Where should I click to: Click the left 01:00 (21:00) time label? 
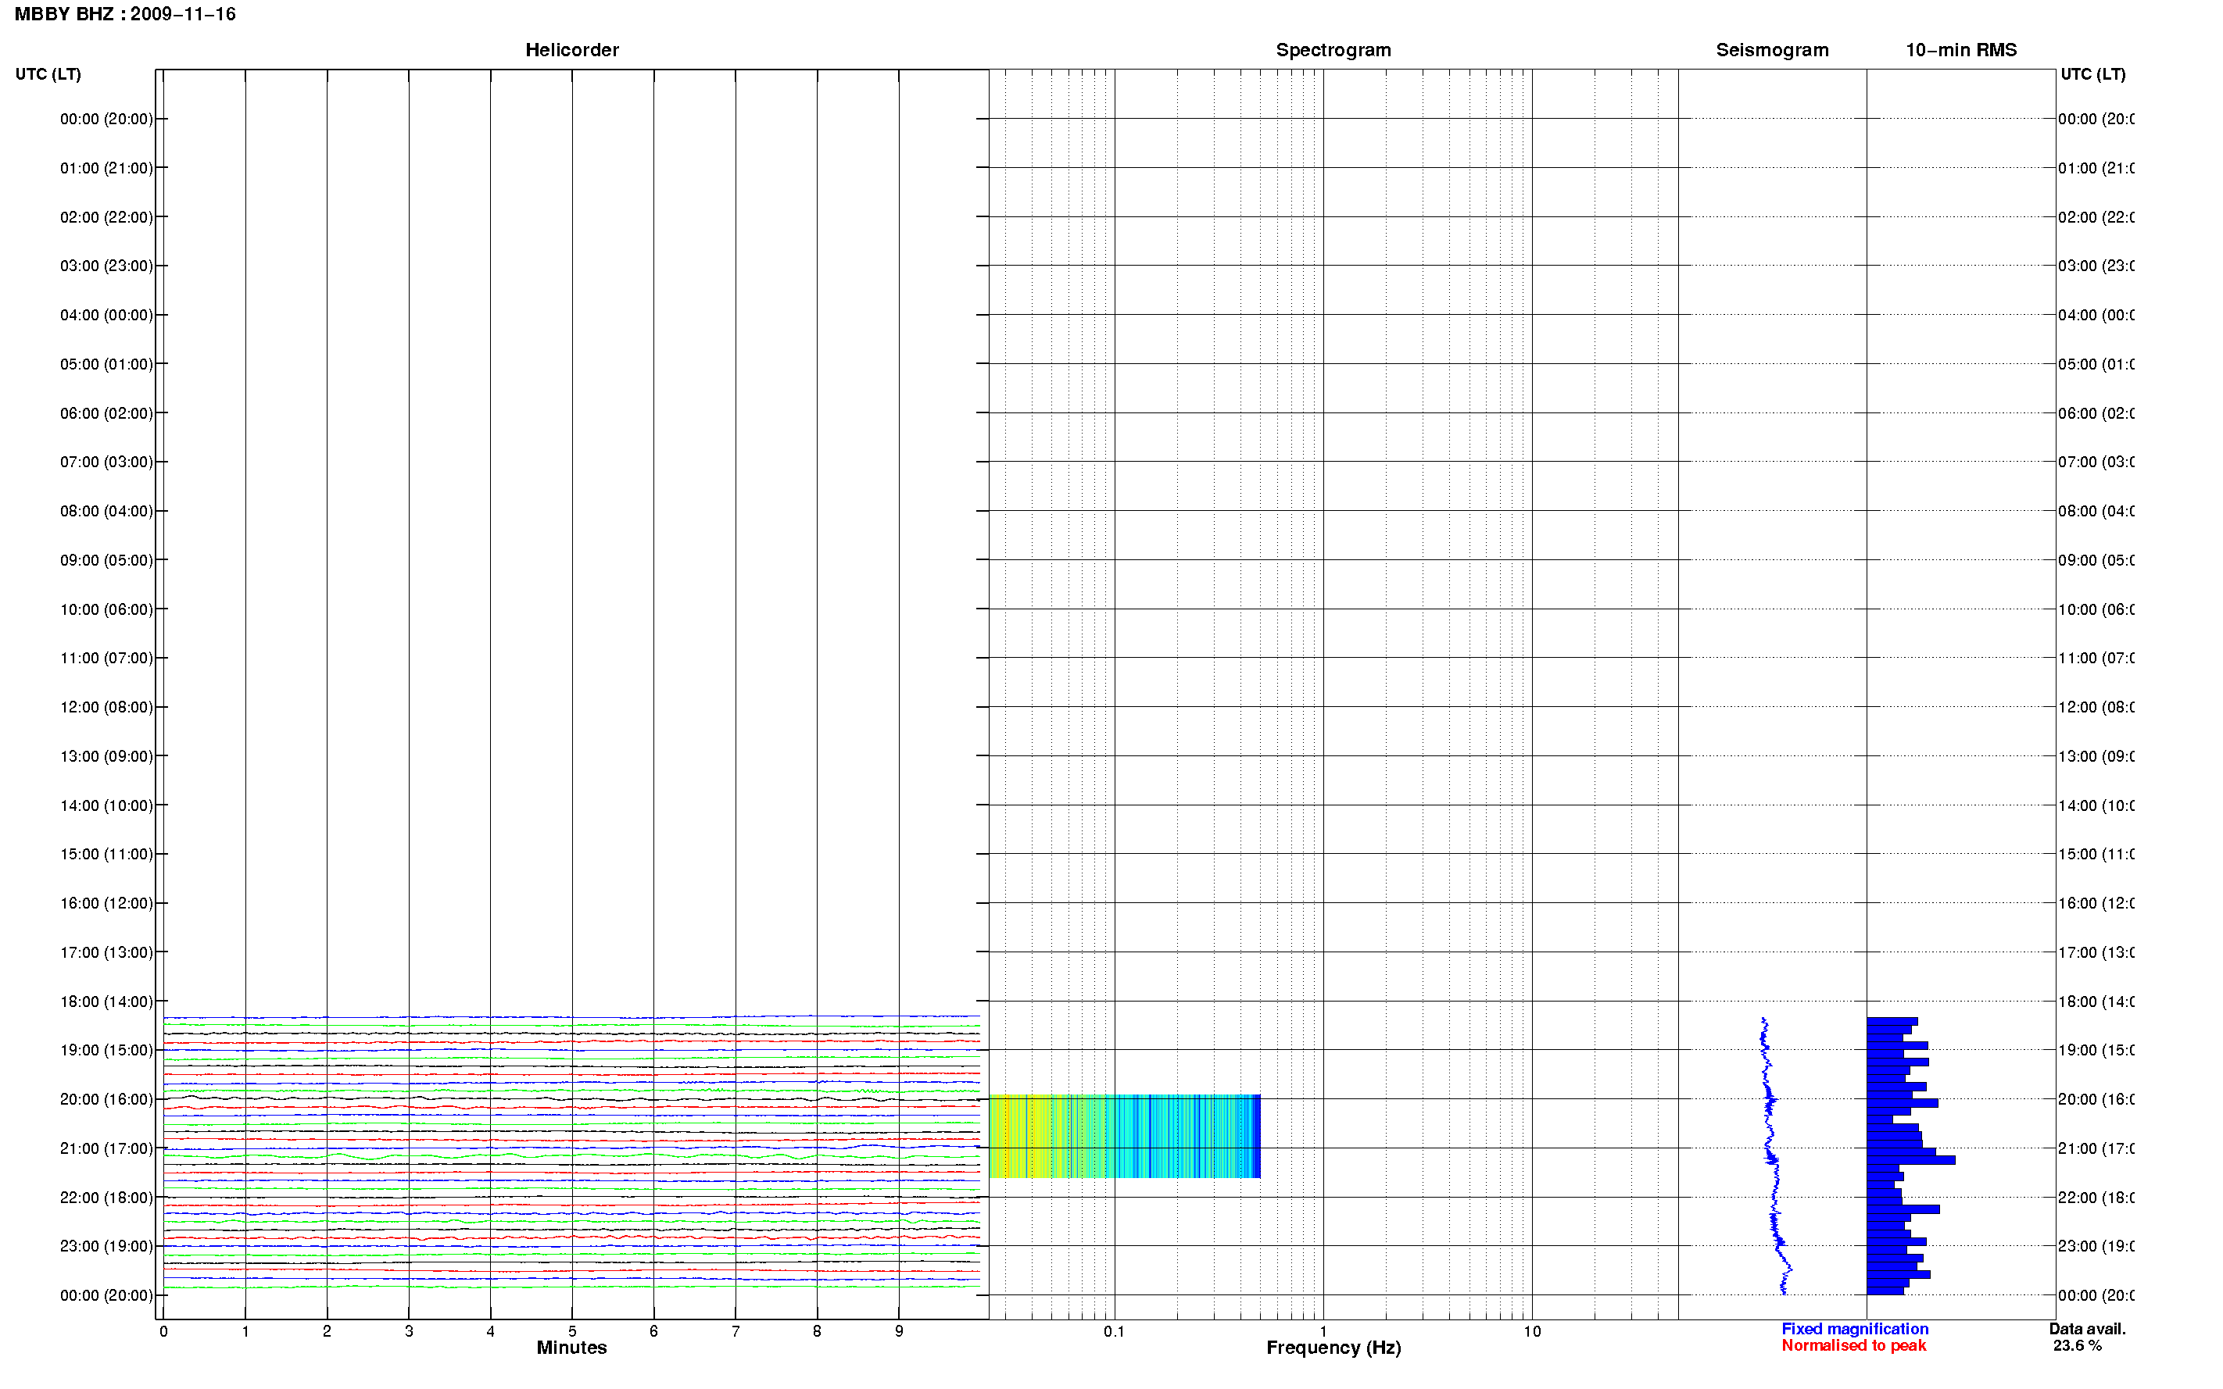click(106, 168)
